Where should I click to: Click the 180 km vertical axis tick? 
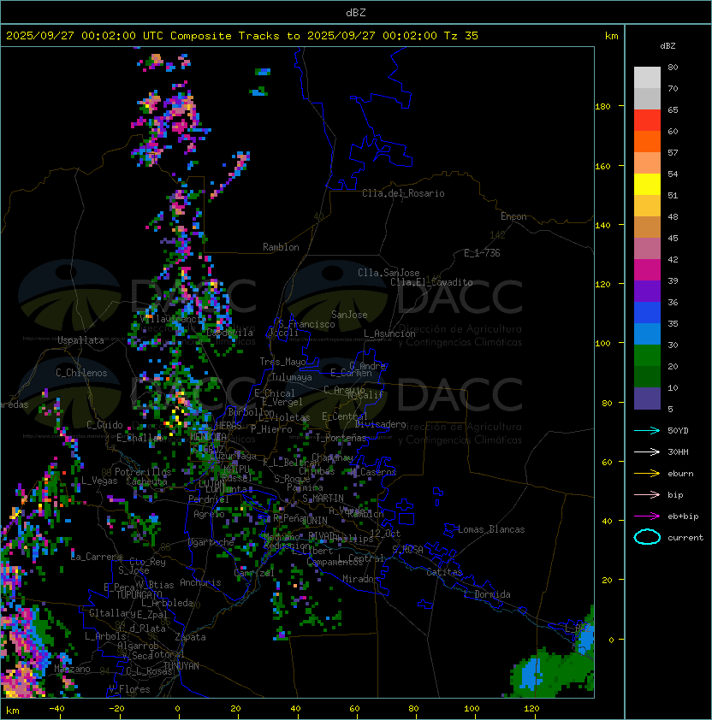(602, 107)
